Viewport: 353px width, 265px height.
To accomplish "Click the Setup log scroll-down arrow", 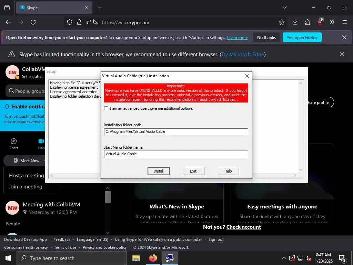I will pos(301,170).
